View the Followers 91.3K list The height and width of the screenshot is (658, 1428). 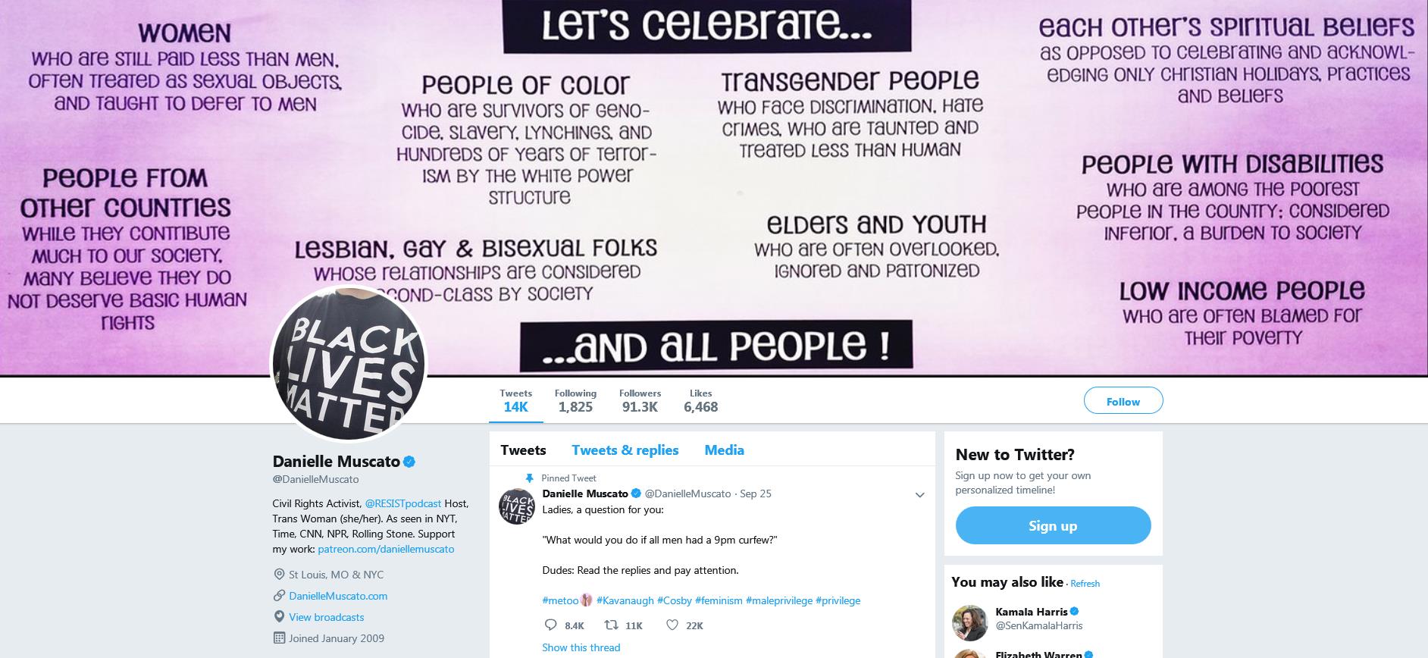(x=640, y=401)
